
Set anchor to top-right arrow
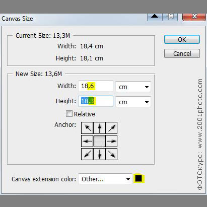click(x=111, y=128)
